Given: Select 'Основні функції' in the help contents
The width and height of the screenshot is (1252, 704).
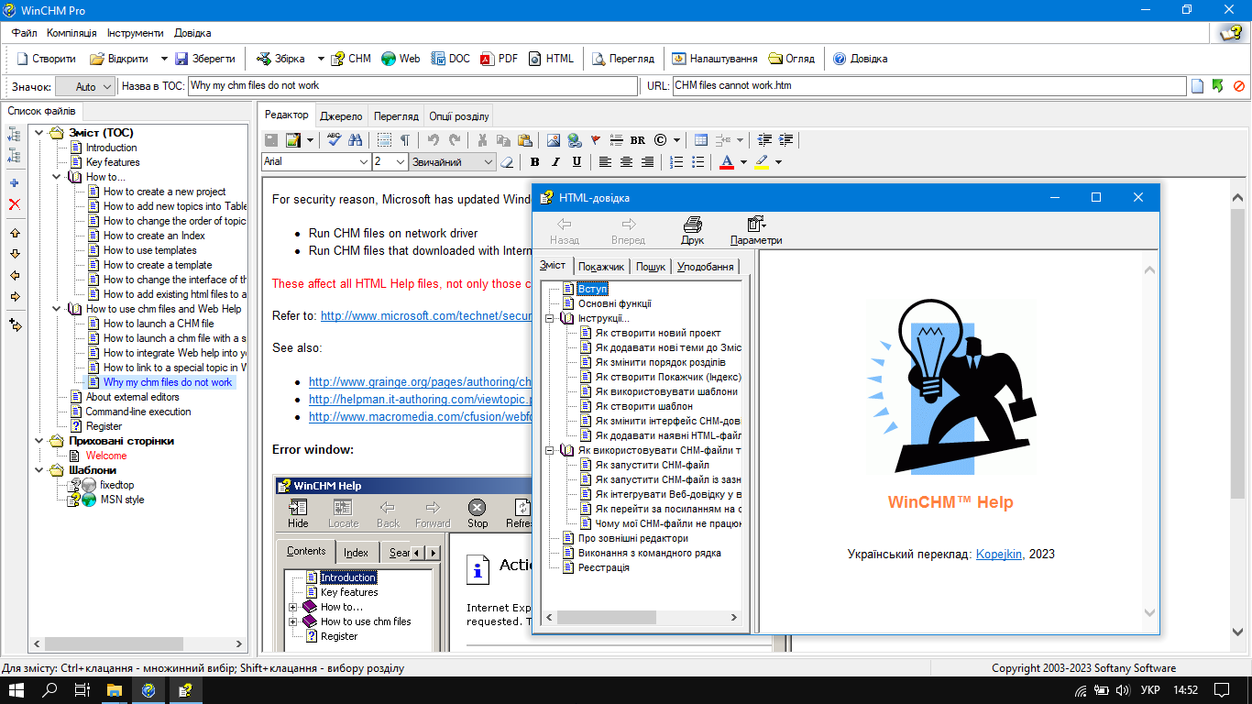Looking at the screenshot, I should click(x=615, y=303).
